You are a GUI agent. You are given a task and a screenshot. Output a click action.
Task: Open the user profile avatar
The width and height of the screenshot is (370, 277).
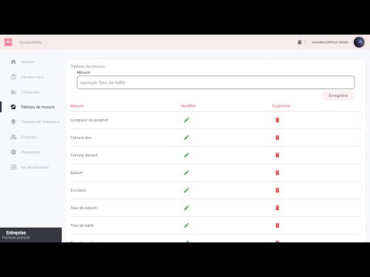(x=359, y=42)
